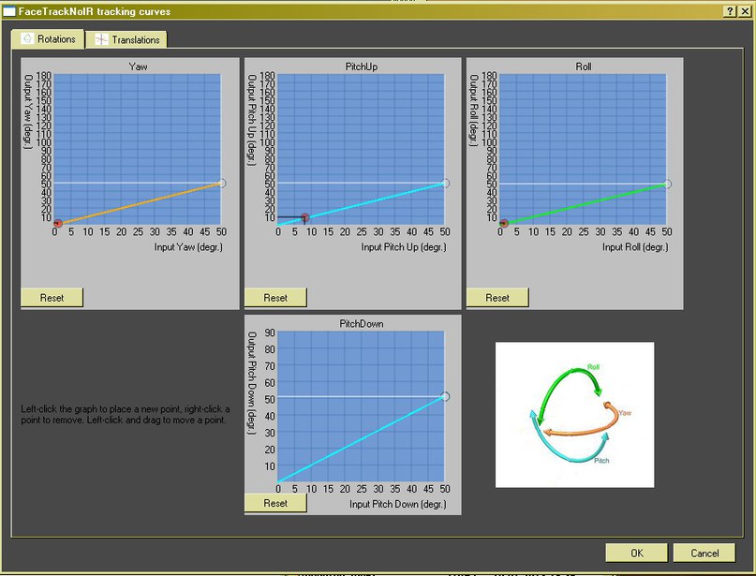This screenshot has width=756, height=576.
Task: Click the Yaw curve endpoint circle at 50
Action: (221, 184)
